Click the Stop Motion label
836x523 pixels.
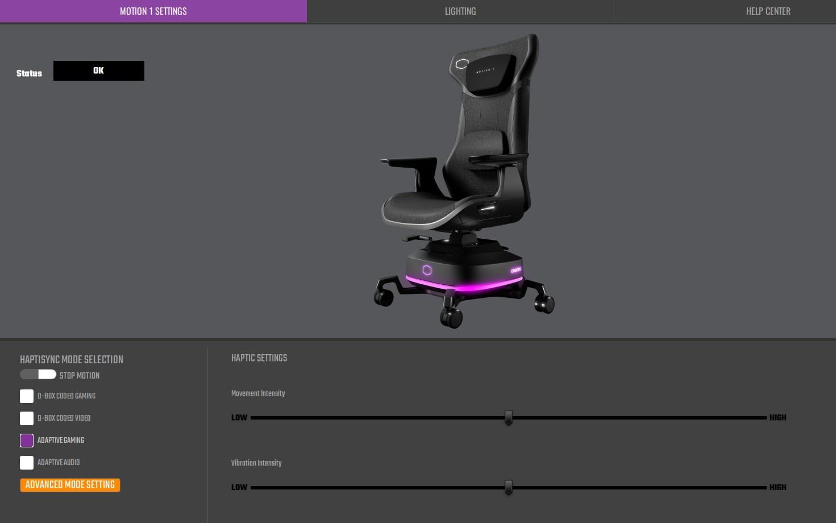click(80, 376)
